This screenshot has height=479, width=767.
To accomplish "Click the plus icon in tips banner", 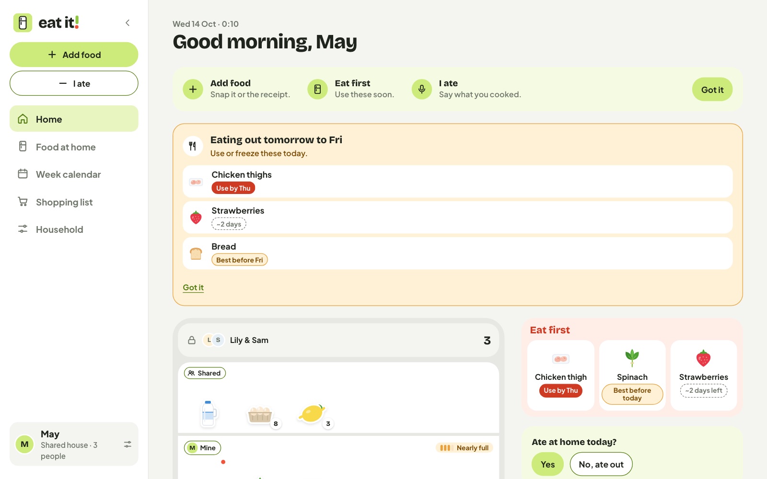I will coord(193,89).
